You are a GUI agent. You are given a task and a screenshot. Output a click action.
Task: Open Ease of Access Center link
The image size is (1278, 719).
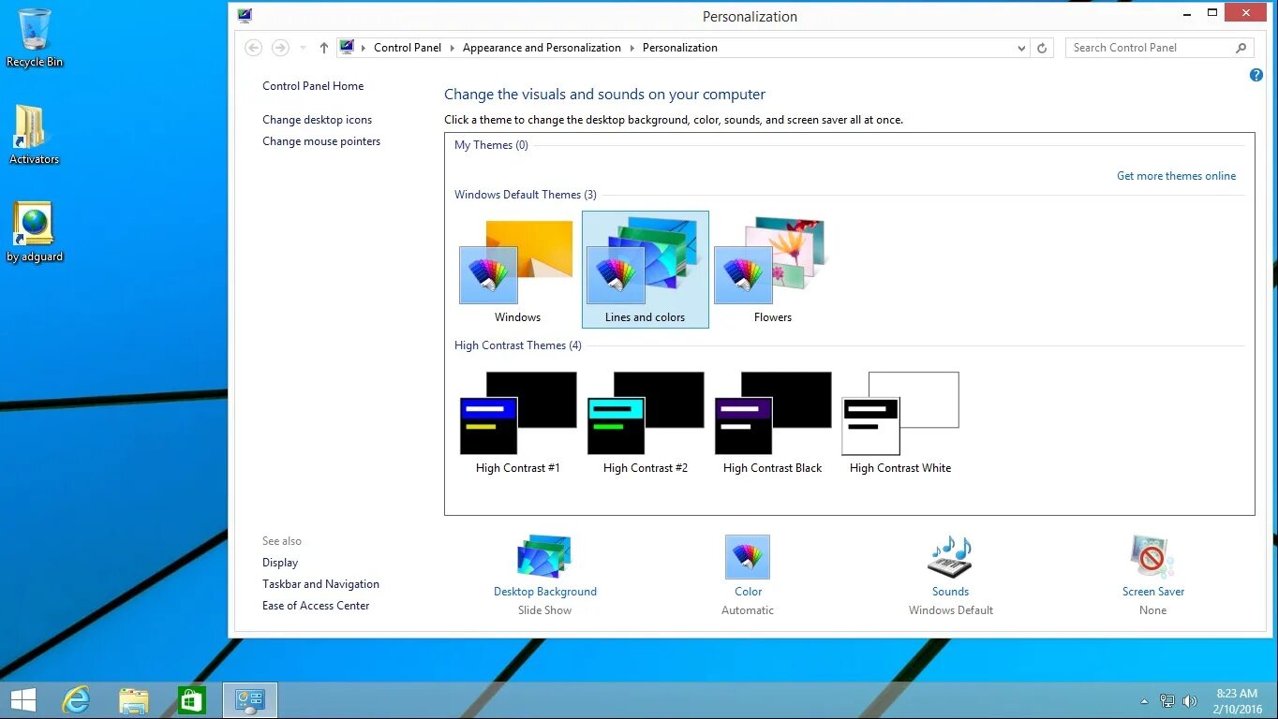(x=316, y=606)
